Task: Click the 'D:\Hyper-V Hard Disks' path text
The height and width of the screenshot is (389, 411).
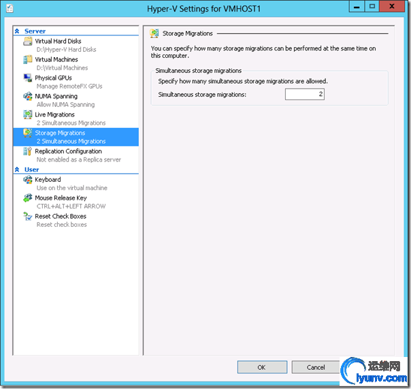Action: [x=66, y=50]
